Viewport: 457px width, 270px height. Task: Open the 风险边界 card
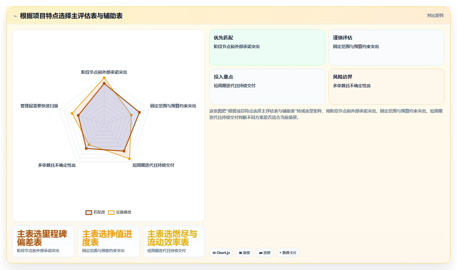point(386,87)
